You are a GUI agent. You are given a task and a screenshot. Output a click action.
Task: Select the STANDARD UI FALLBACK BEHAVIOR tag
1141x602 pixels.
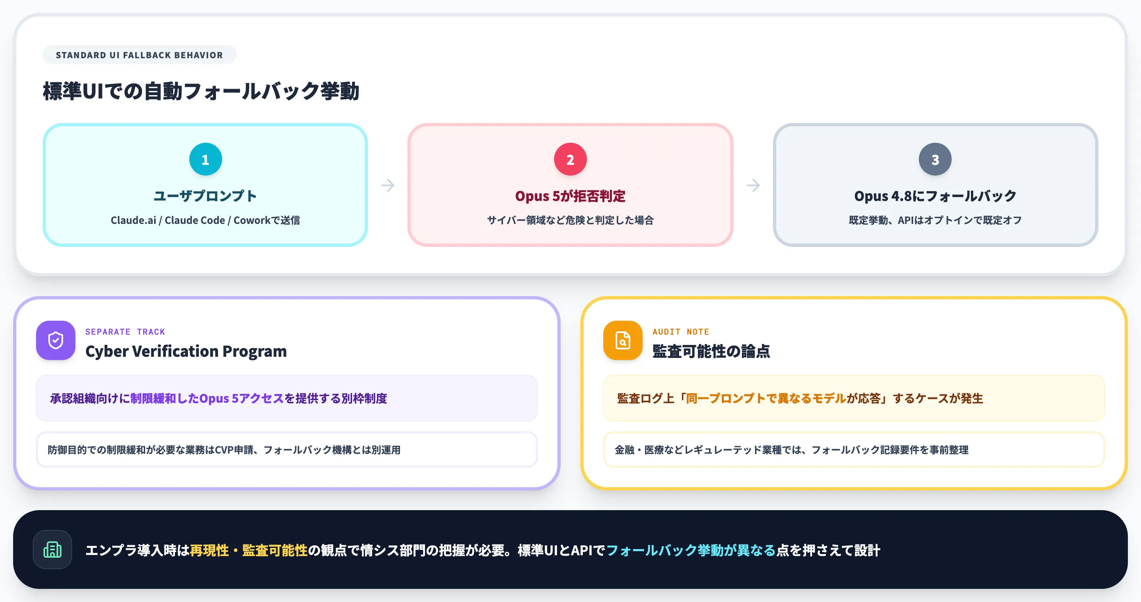click(x=139, y=55)
